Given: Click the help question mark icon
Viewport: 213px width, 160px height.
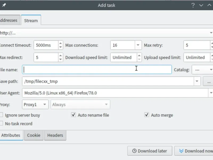Looking at the screenshot, I should tap(193, 5).
